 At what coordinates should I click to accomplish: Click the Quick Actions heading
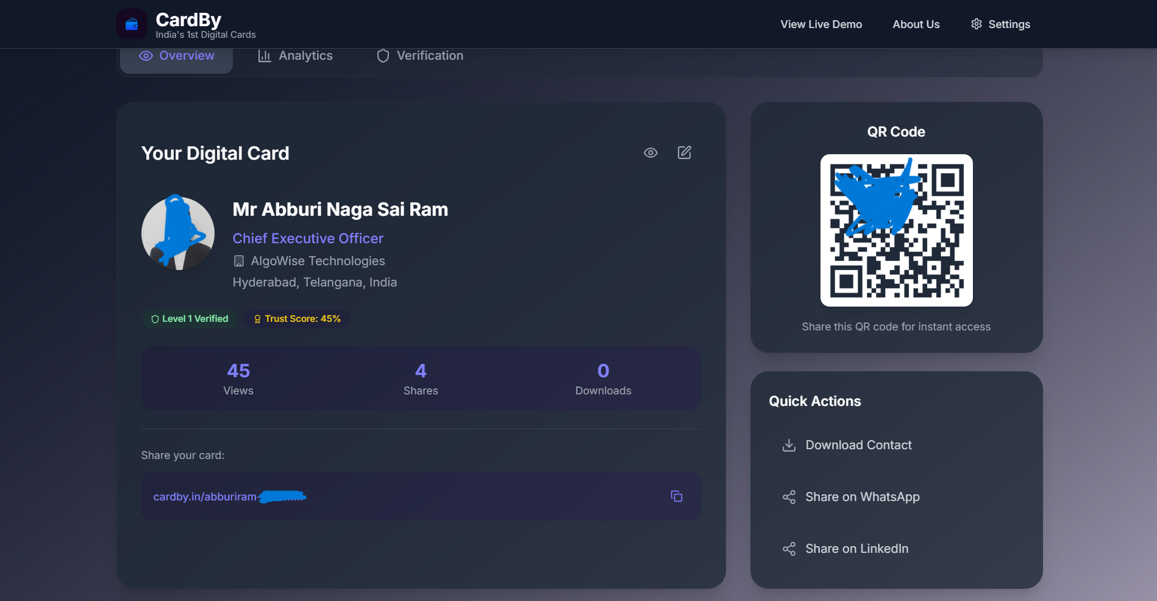[815, 401]
